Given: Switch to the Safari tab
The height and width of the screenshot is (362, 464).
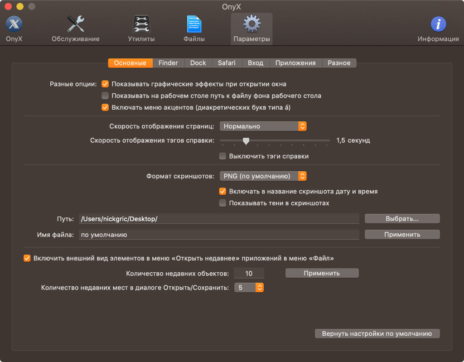Looking at the screenshot, I should coord(227,63).
